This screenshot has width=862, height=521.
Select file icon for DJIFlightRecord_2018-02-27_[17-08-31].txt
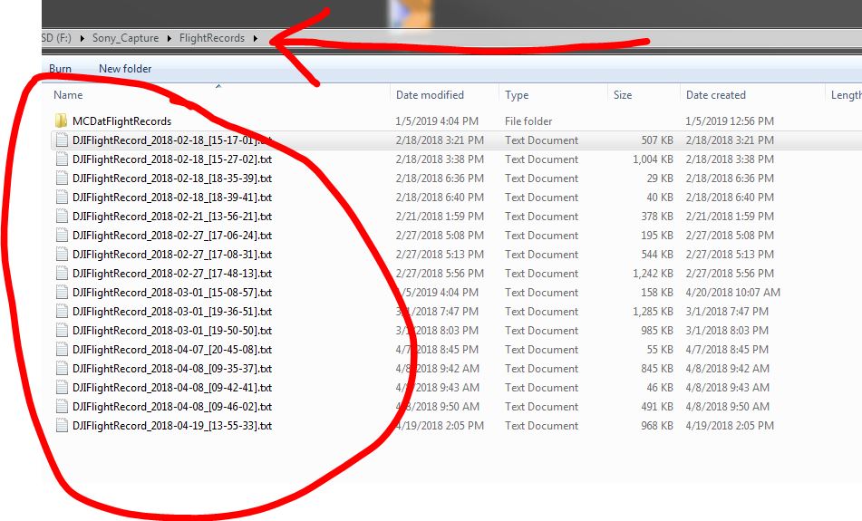pyautogui.click(x=62, y=254)
